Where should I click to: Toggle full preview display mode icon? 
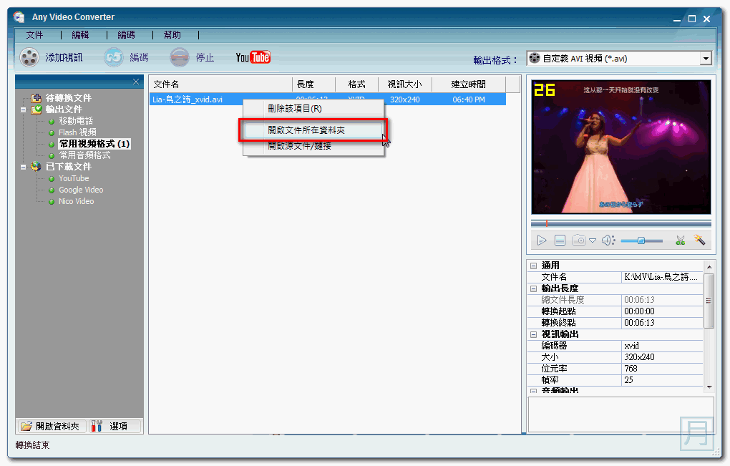(x=560, y=241)
